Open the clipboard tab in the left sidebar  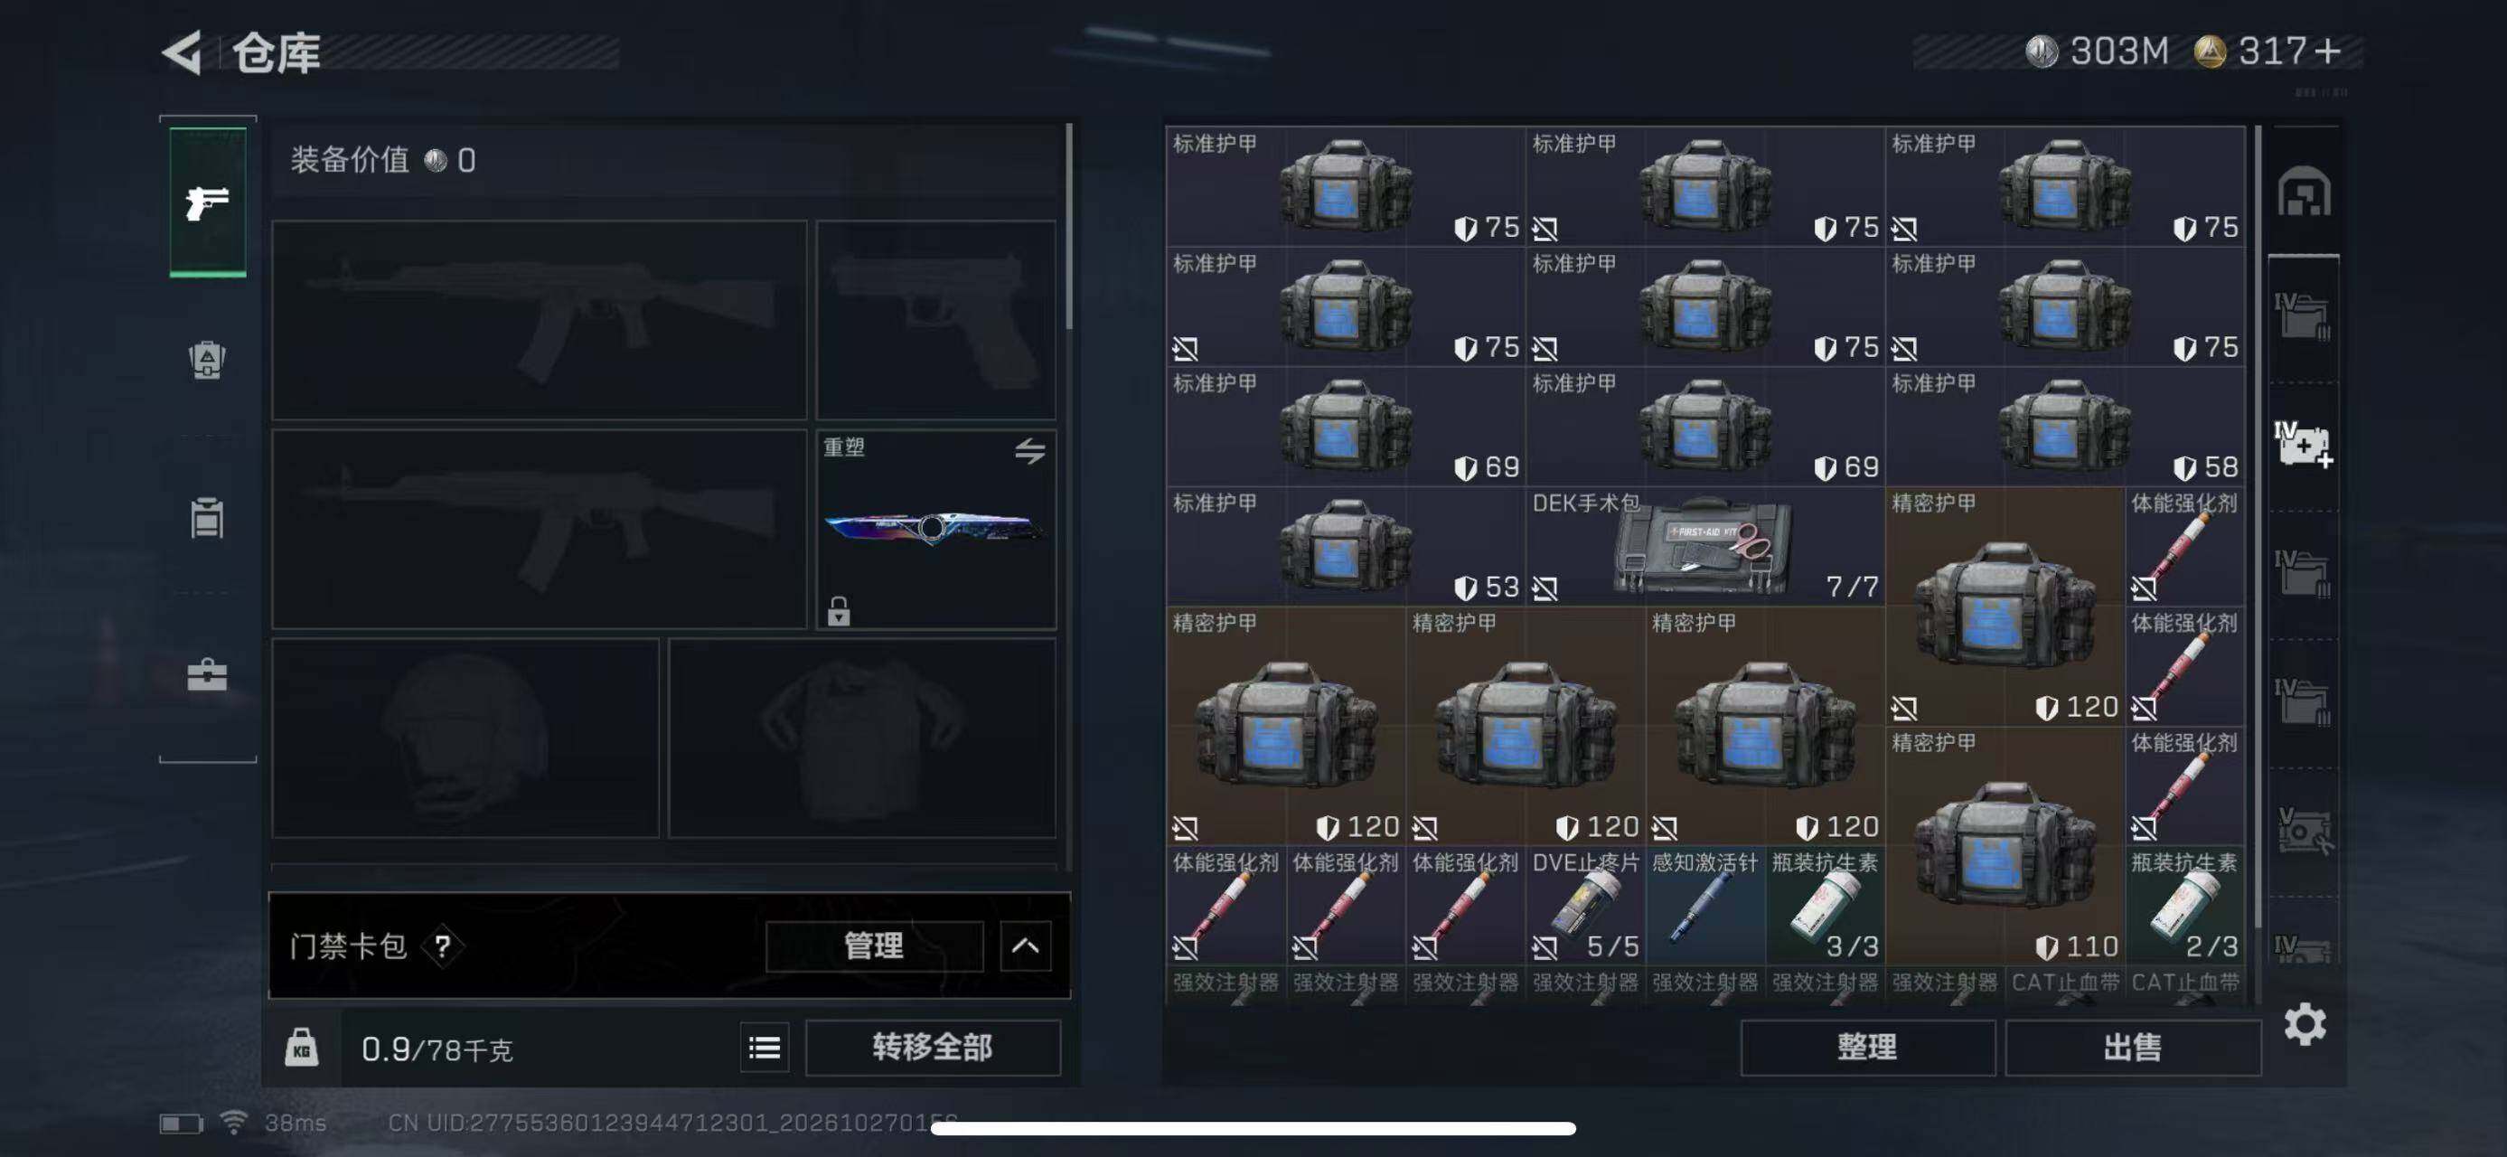pos(207,517)
